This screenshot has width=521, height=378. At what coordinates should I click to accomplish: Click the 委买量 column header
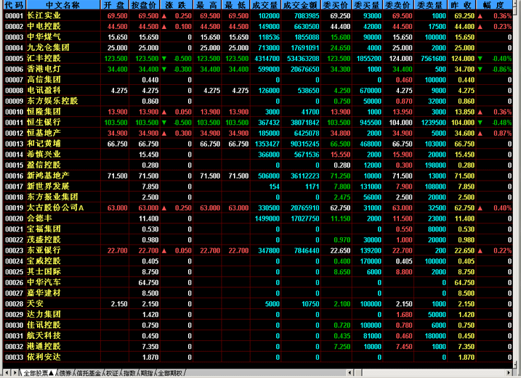point(368,5)
